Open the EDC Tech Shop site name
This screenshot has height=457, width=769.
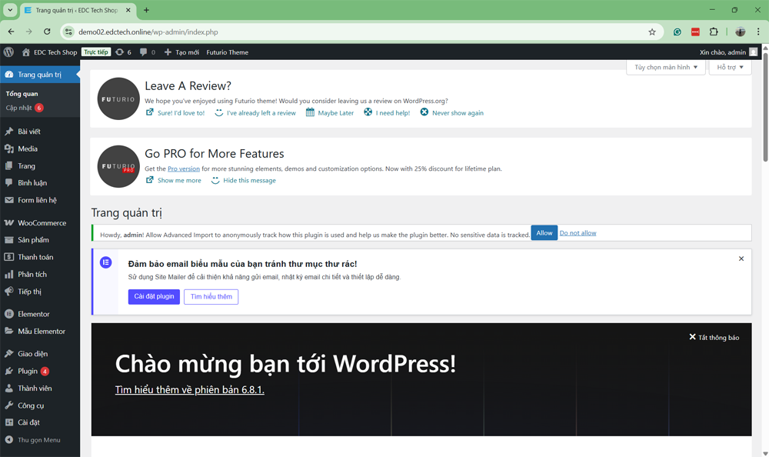55,52
